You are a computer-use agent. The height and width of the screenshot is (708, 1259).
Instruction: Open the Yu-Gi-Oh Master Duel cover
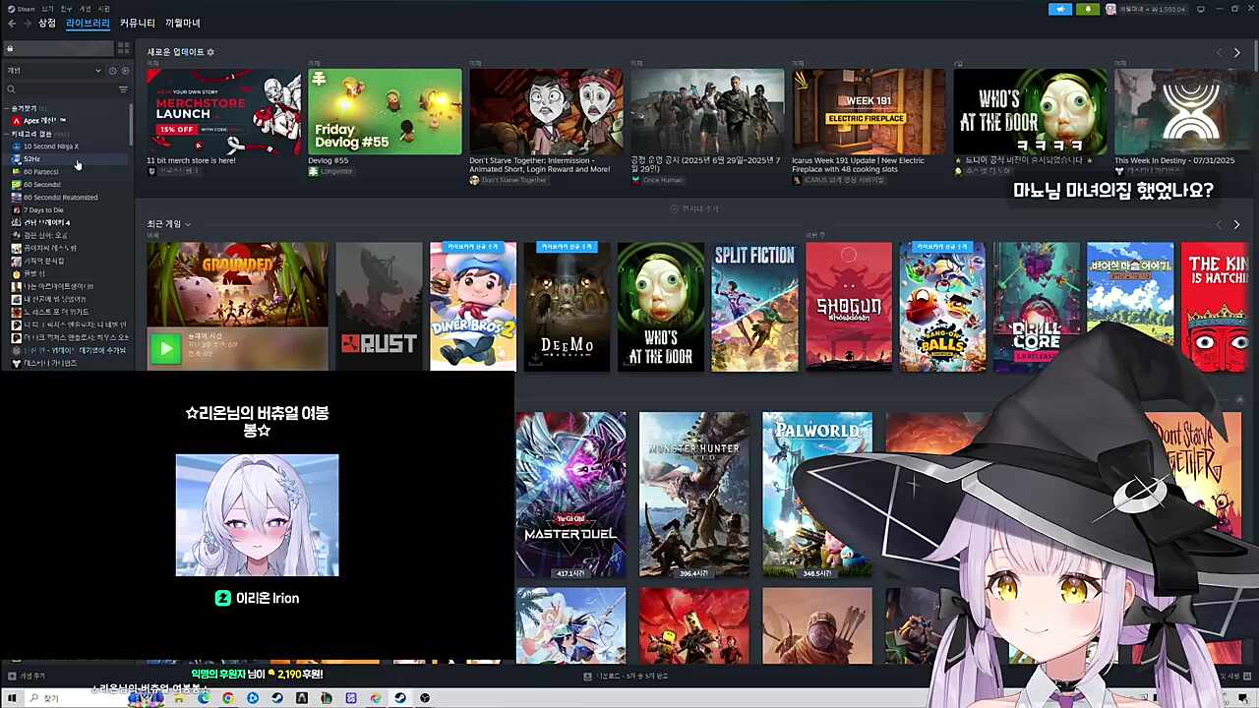click(570, 495)
